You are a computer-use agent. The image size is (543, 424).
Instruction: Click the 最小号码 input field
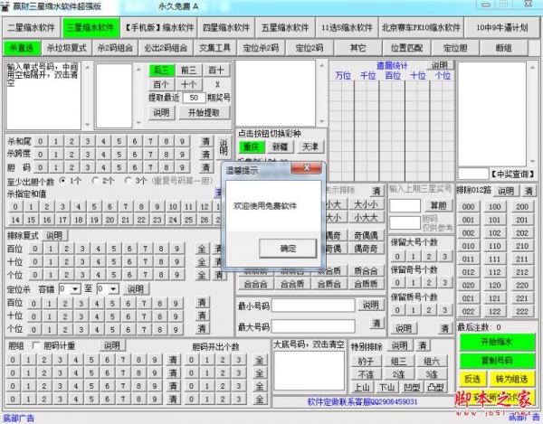(x=314, y=306)
